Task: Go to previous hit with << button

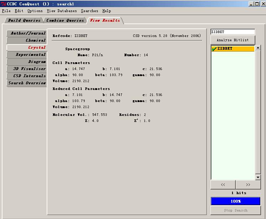Action: click(x=223, y=185)
